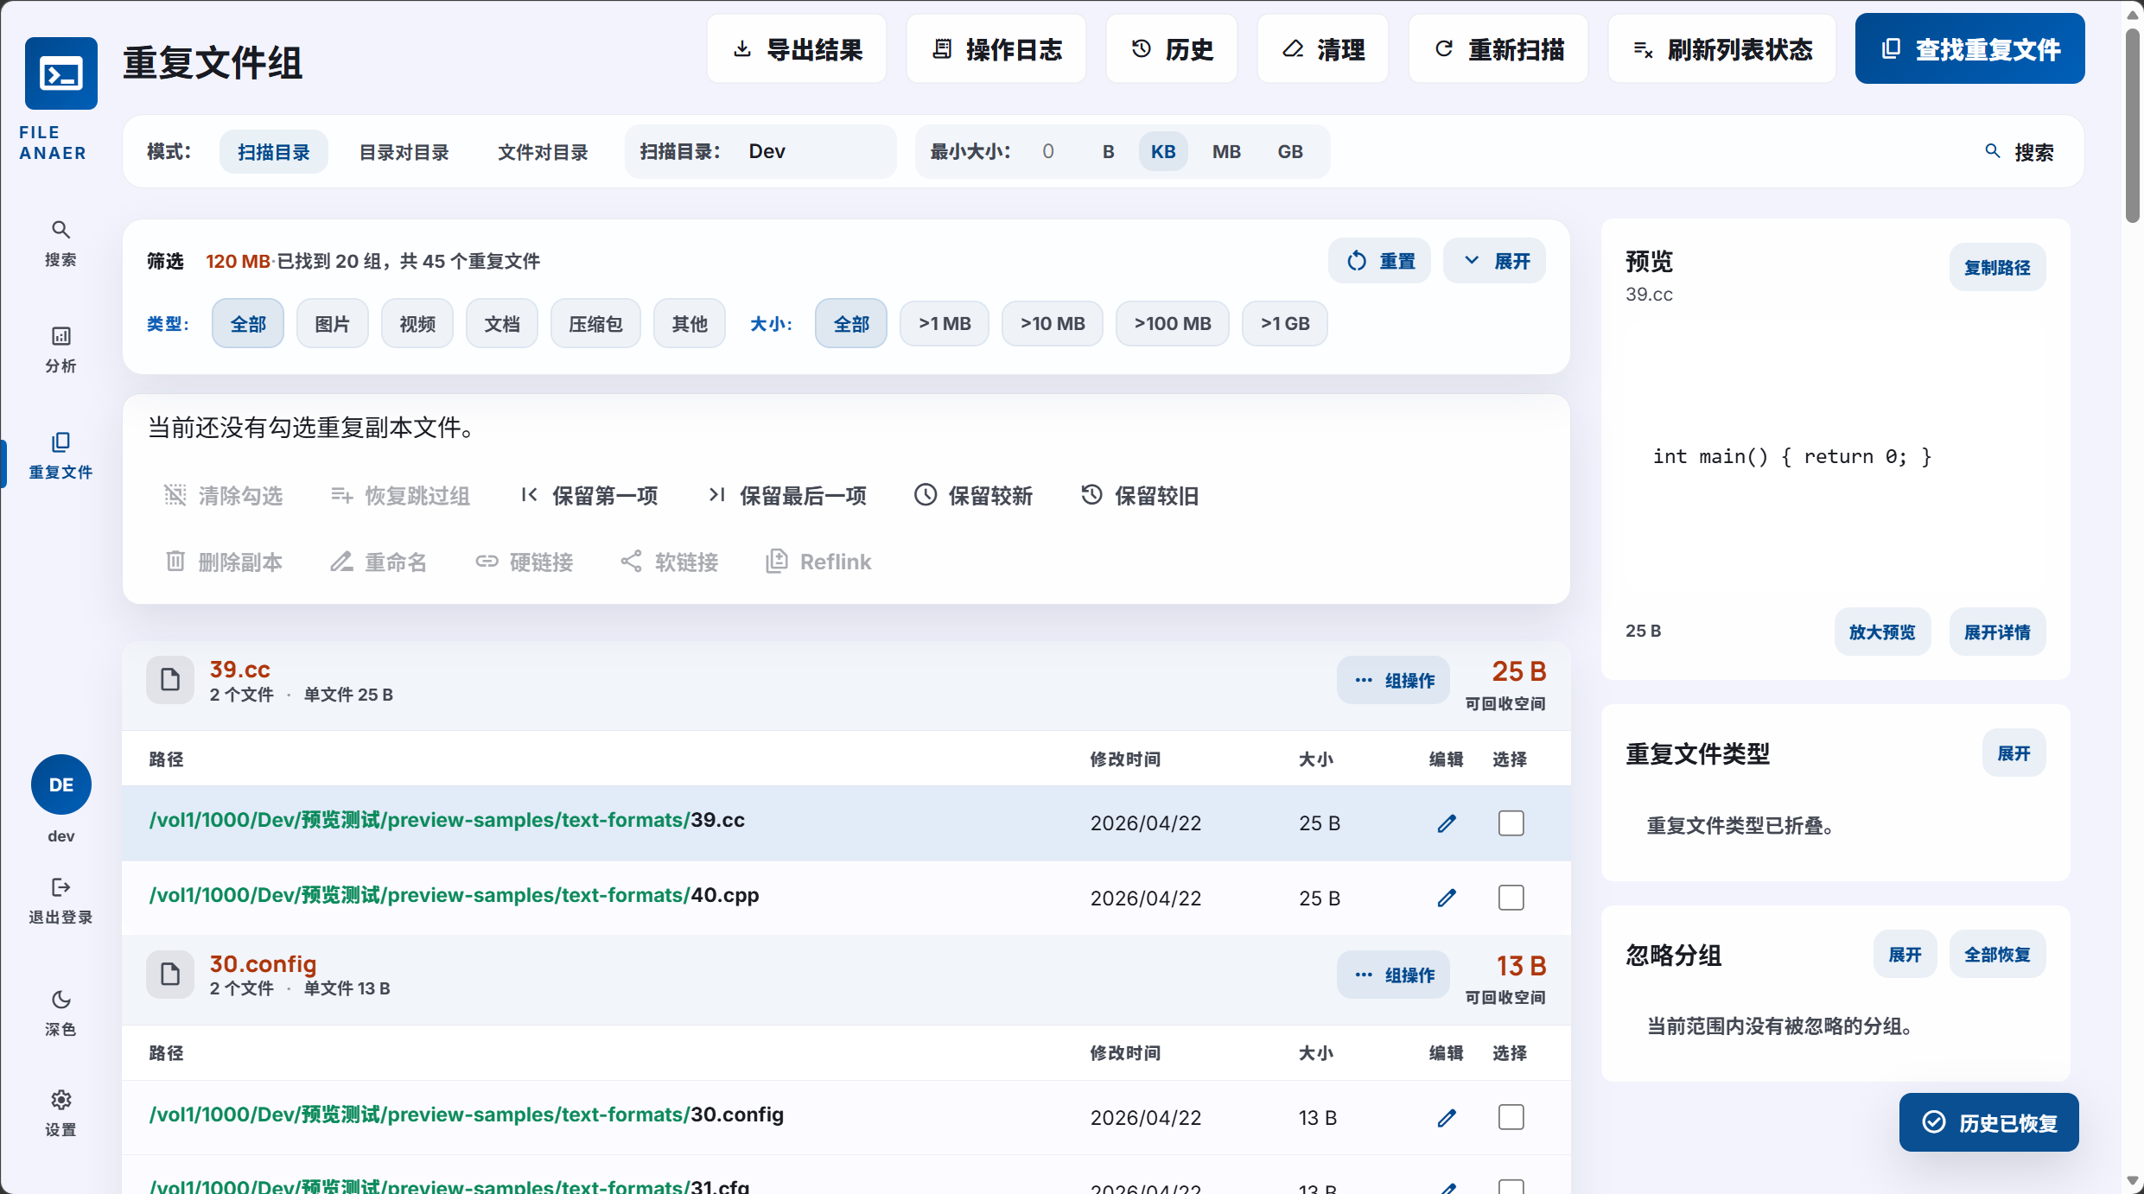Click the edit pencil icon for 40.cpp
The height and width of the screenshot is (1194, 2144).
click(1447, 899)
